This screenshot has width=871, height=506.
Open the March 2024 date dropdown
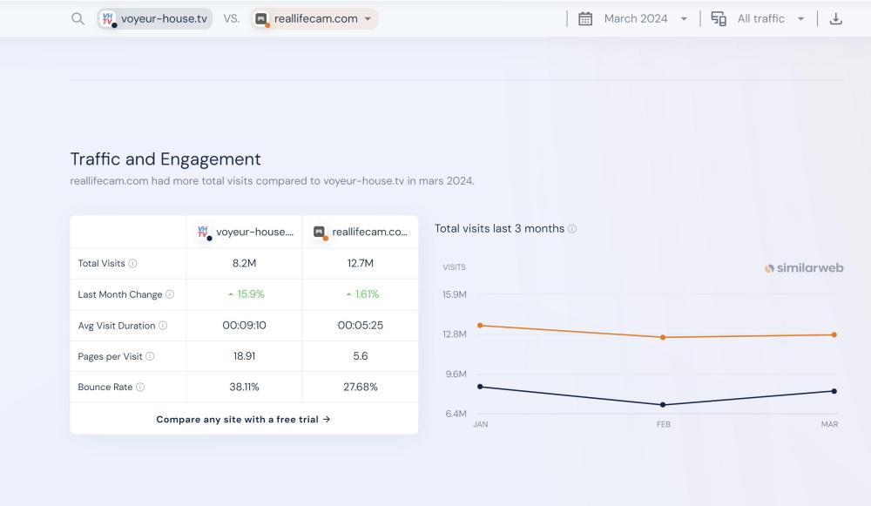pos(645,18)
